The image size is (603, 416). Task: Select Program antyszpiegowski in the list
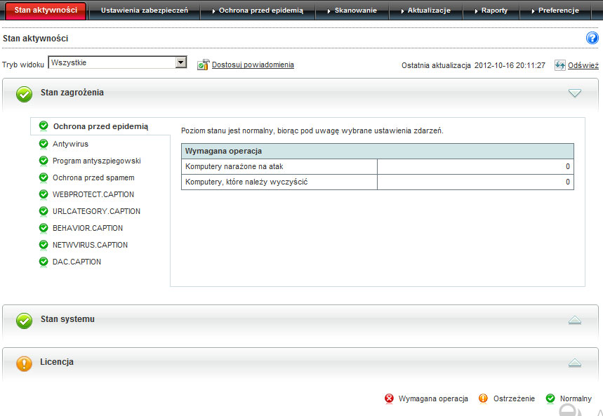(97, 161)
